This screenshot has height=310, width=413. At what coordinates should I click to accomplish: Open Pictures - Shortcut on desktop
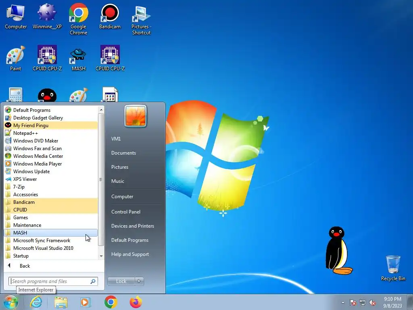pos(141,20)
